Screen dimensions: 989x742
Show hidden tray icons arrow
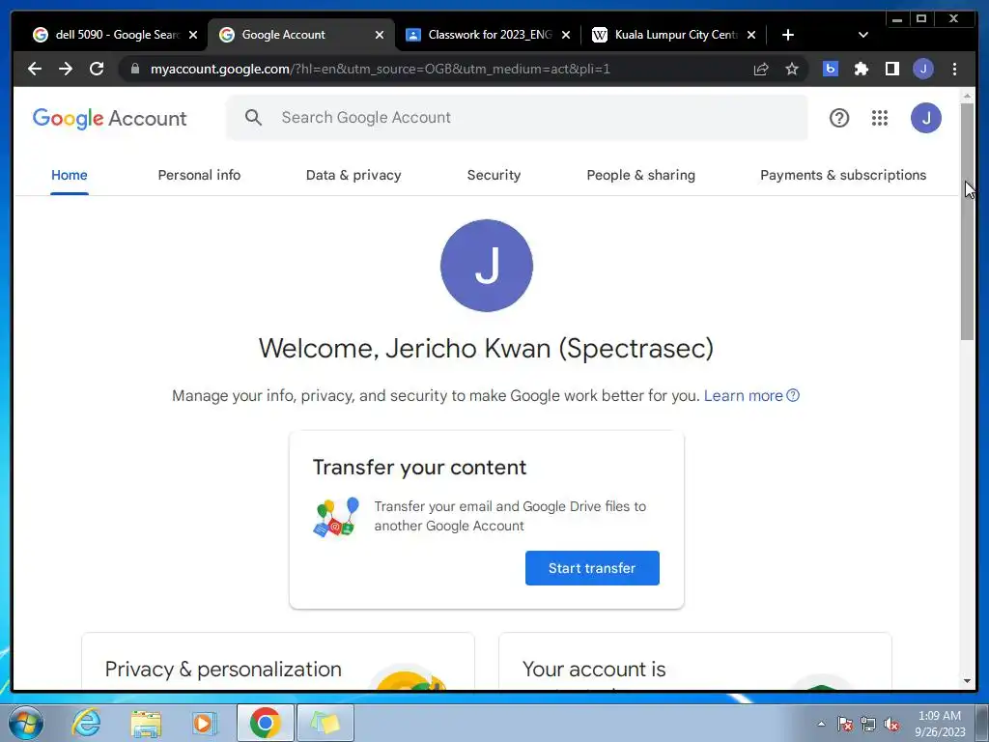pos(821,724)
